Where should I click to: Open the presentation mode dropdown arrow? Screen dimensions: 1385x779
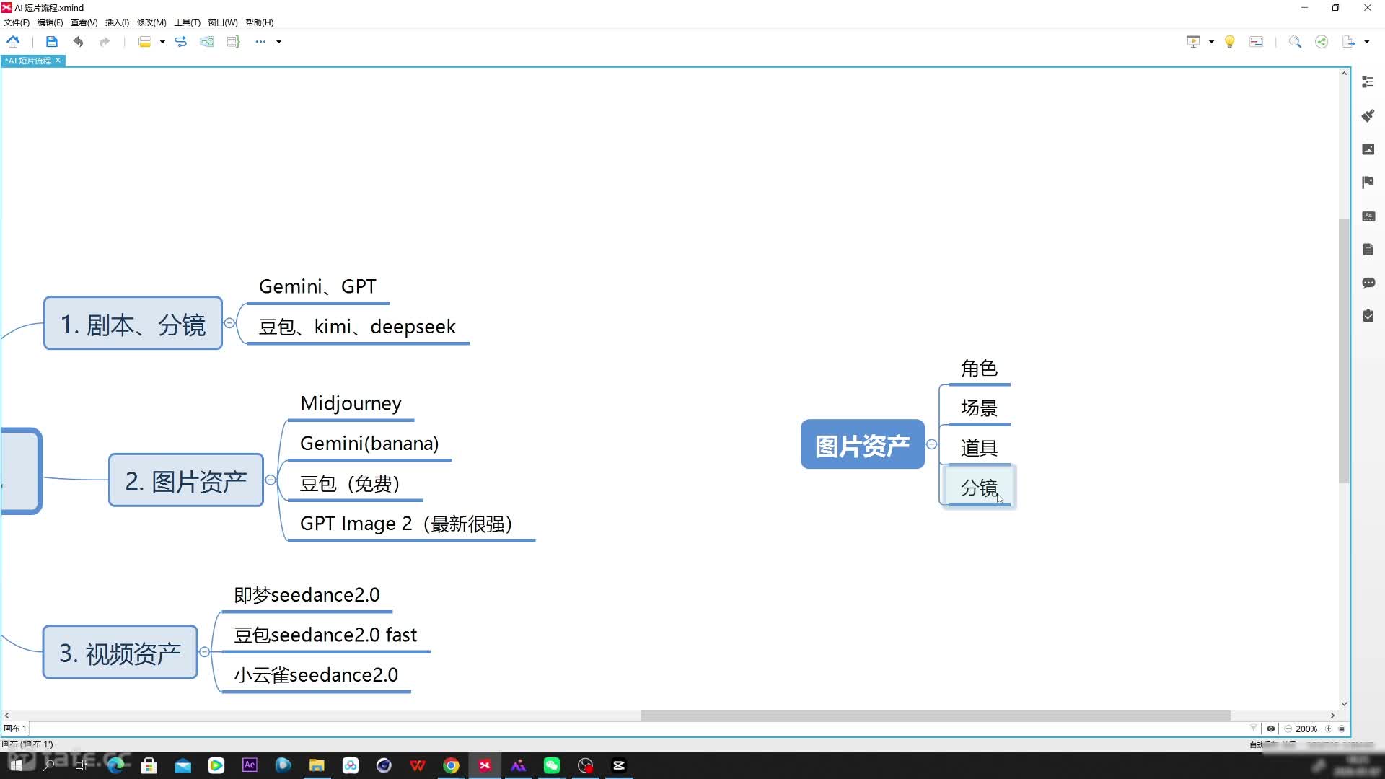click(1211, 42)
